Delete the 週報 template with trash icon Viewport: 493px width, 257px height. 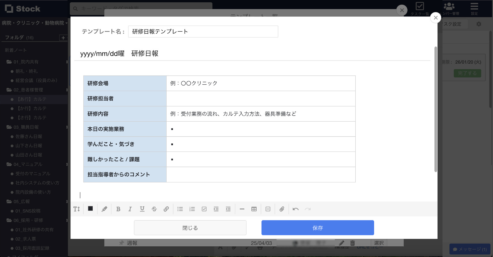352,243
